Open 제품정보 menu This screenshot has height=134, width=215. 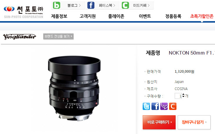59,16
